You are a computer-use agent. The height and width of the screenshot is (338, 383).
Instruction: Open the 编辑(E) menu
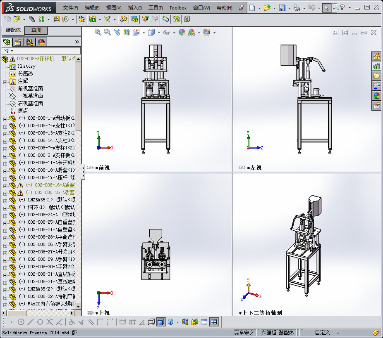pyautogui.click(x=92, y=8)
